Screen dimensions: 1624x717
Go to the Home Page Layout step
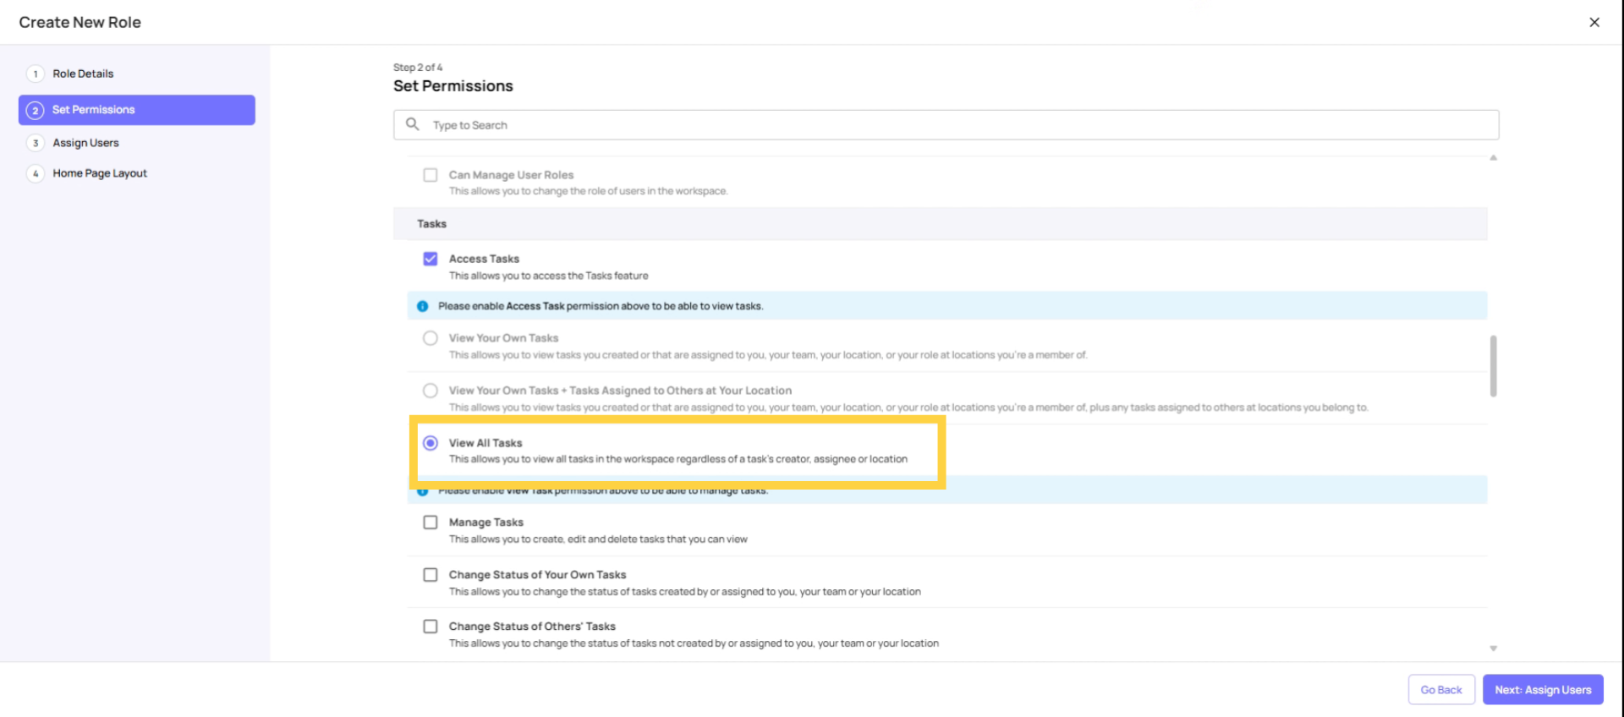point(100,173)
